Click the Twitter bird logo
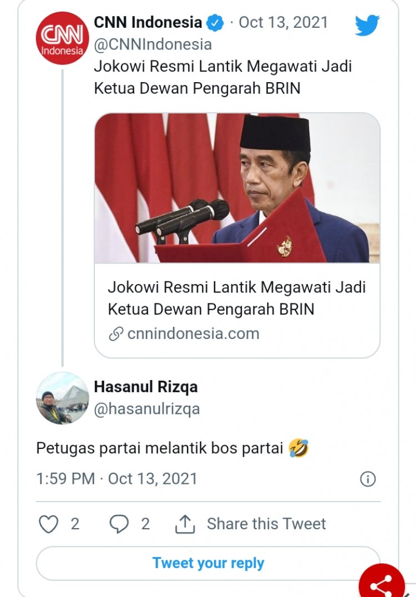Image resolution: width=416 pixels, height=597 pixels. 367,25
